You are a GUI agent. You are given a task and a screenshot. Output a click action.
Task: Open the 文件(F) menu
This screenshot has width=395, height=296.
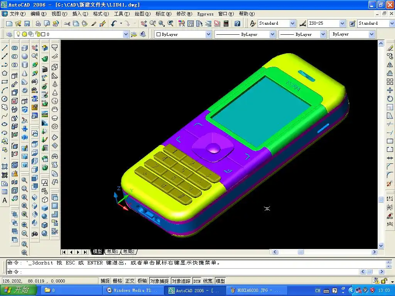[x=18, y=14]
